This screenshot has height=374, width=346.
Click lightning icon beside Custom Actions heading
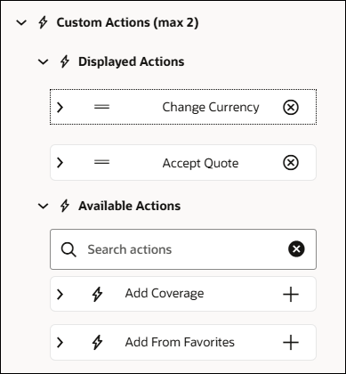click(43, 22)
